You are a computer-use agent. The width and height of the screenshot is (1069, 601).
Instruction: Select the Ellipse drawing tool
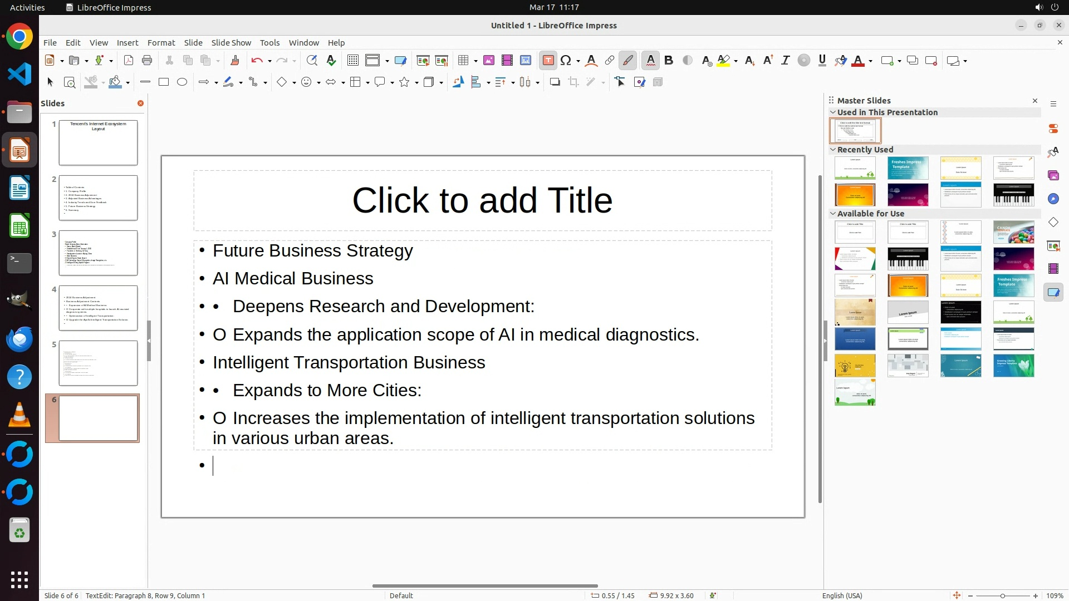pos(182,82)
